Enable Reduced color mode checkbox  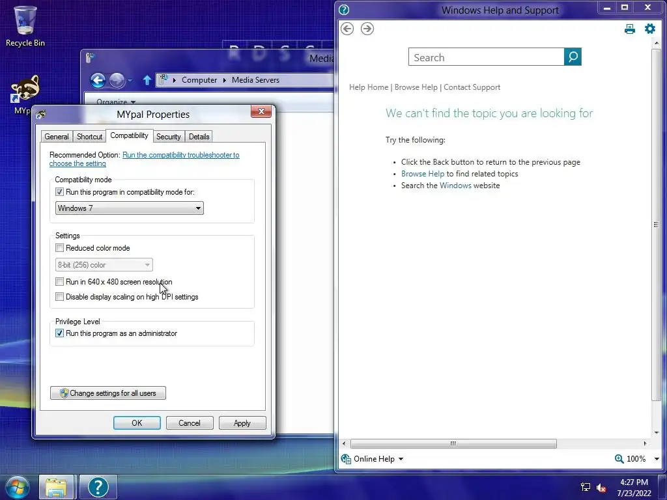click(x=59, y=247)
